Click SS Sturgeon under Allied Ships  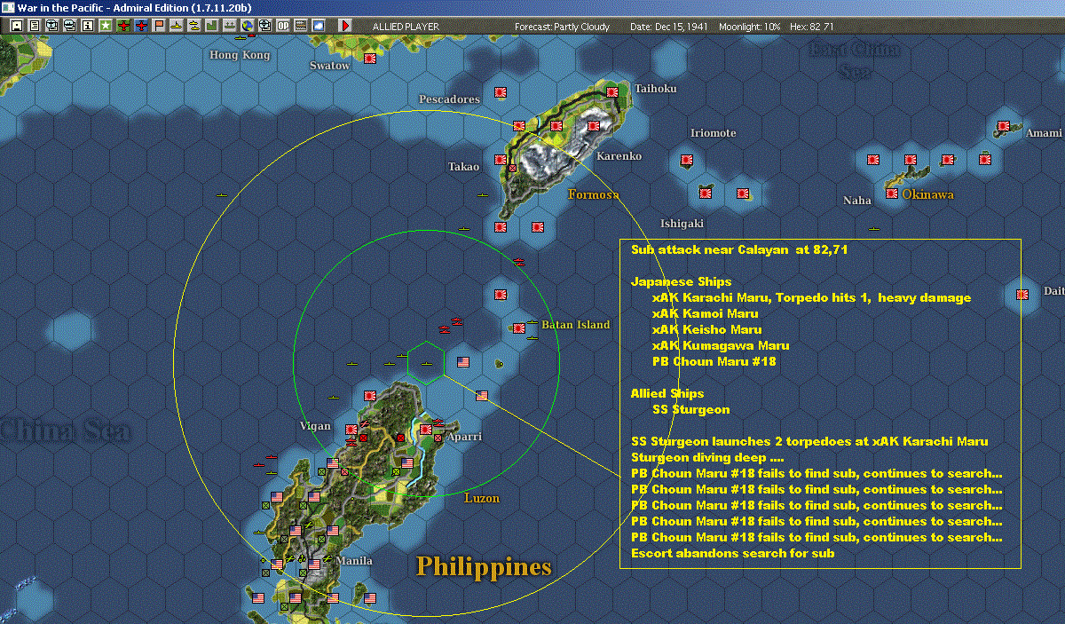(x=690, y=410)
